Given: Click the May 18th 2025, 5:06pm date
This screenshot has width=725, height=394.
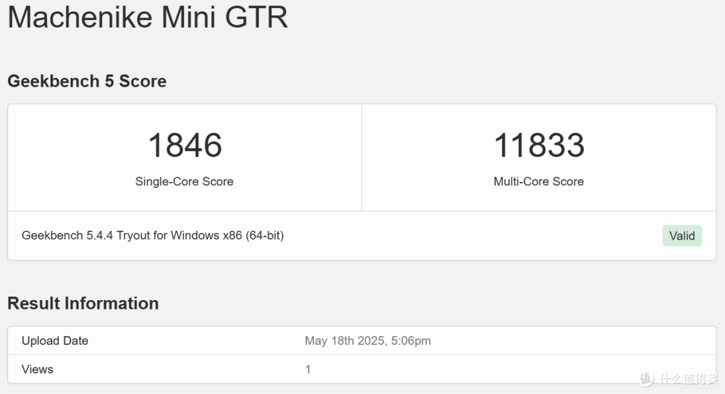Looking at the screenshot, I should 368,341.
